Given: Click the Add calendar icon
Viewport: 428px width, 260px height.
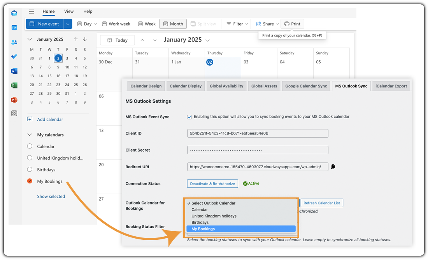Looking at the screenshot, I should point(30,119).
